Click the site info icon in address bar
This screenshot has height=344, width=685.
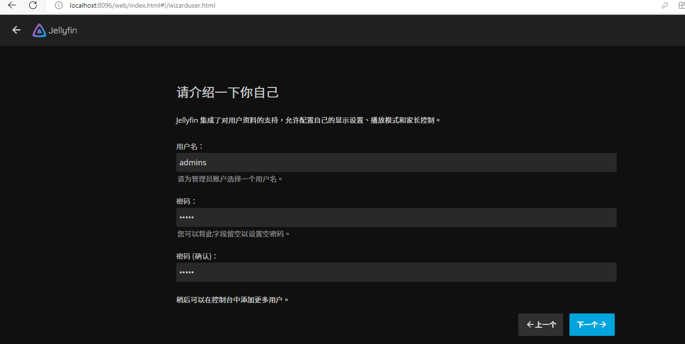pos(59,6)
